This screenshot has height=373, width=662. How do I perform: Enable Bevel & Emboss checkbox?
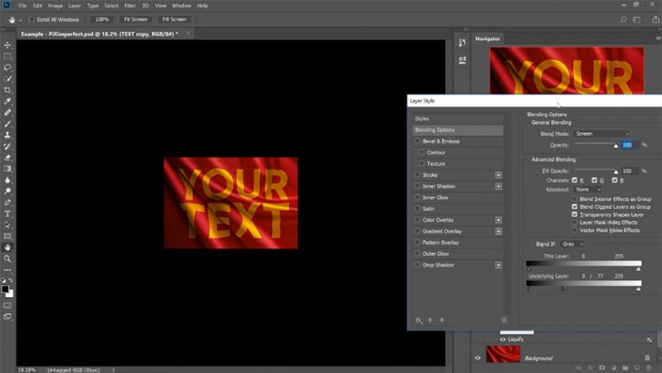[x=418, y=142]
